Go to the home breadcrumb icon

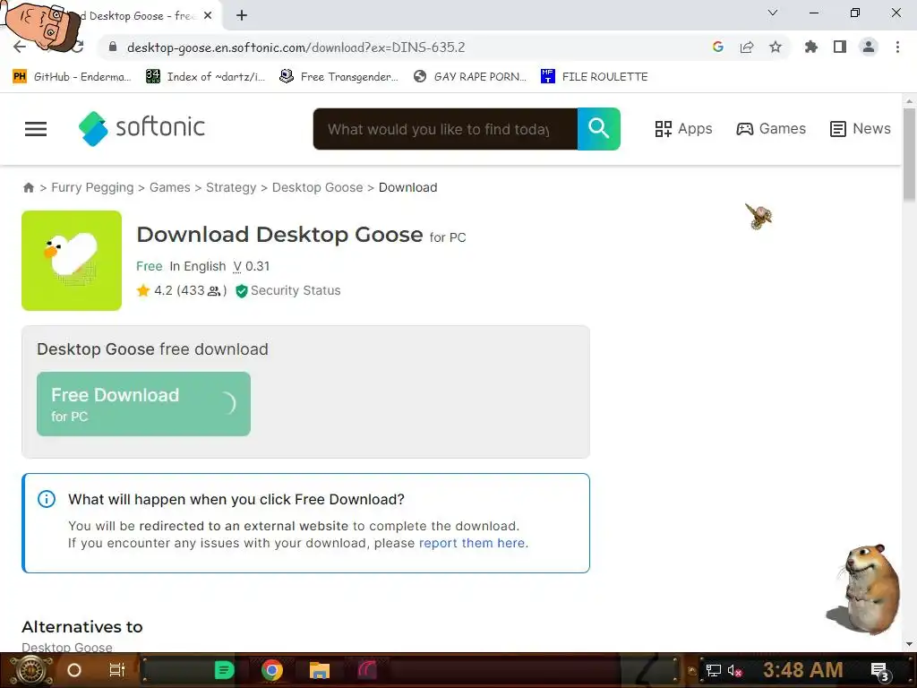28,187
